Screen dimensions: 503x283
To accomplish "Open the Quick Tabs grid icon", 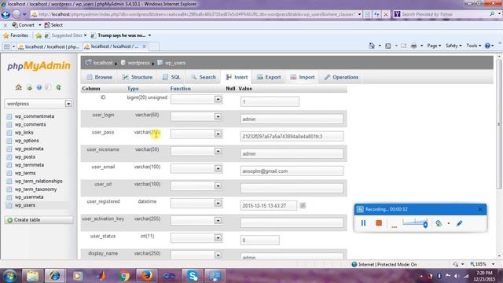I will click(x=7, y=46).
